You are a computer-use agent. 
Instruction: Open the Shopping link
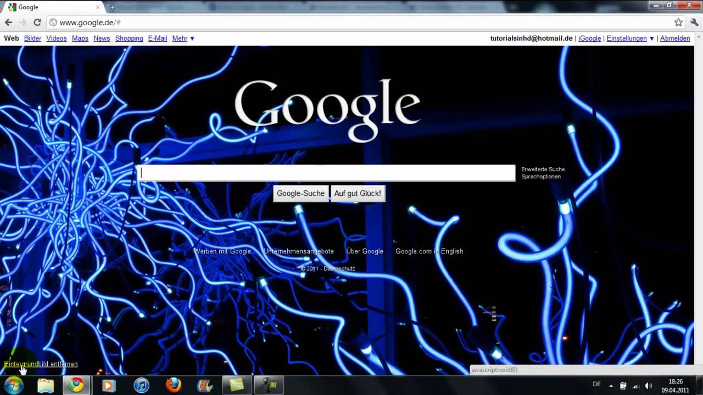tap(129, 38)
